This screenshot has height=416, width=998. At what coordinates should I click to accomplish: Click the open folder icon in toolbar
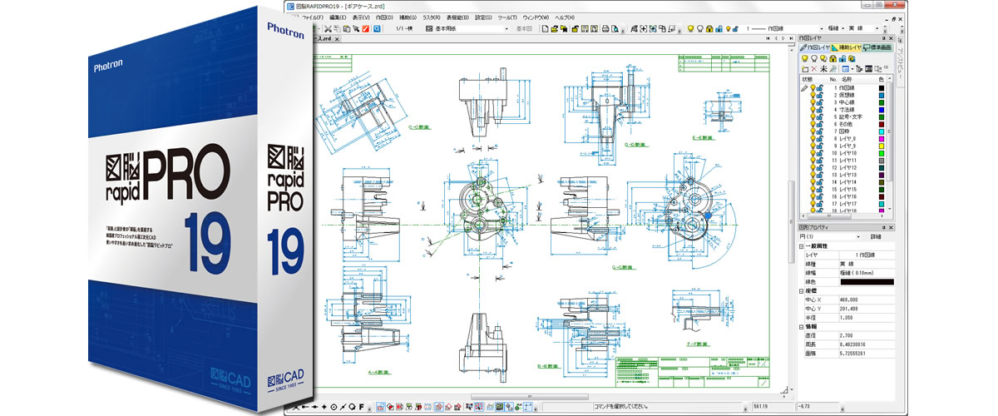coord(554,28)
